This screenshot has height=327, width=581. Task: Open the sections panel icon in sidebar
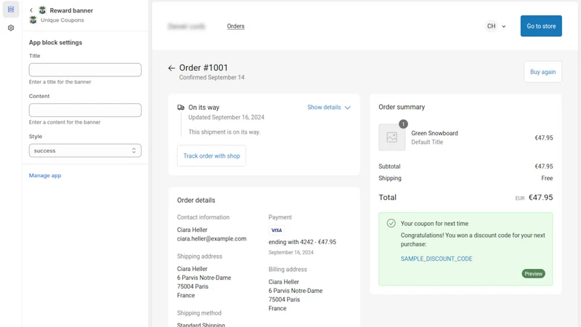tap(11, 9)
